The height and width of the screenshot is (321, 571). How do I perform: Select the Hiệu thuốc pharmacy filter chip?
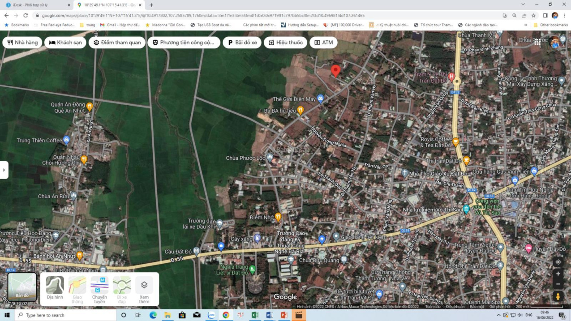pyautogui.click(x=285, y=43)
